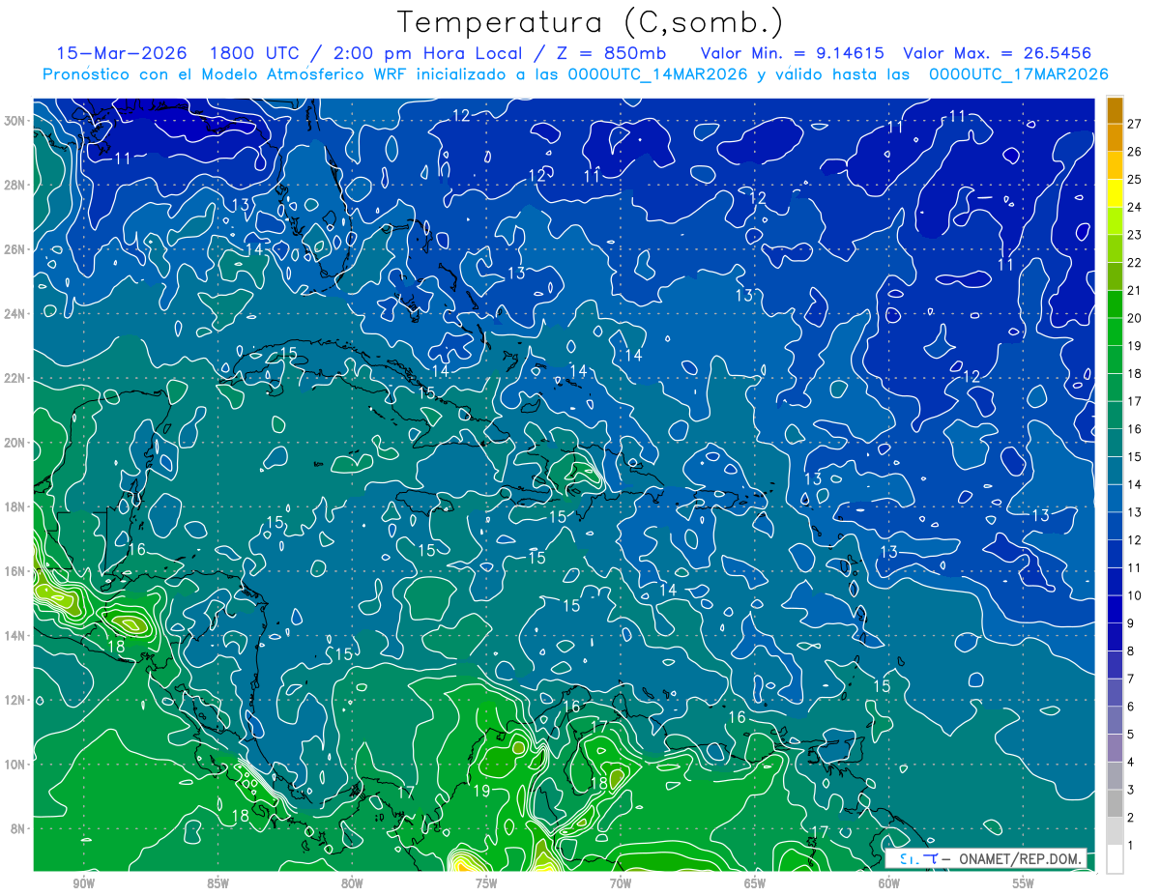Click the 22N latitude axis label

point(16,378)
